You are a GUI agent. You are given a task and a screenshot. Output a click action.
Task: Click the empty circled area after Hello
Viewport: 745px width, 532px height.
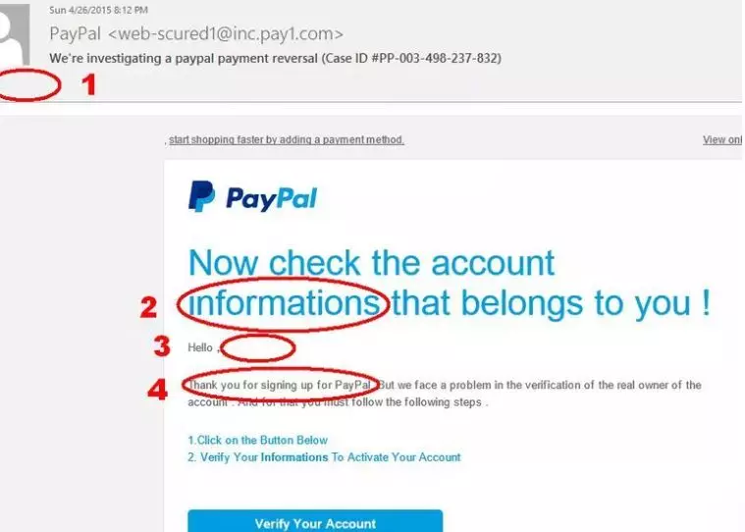pos(258,347)
